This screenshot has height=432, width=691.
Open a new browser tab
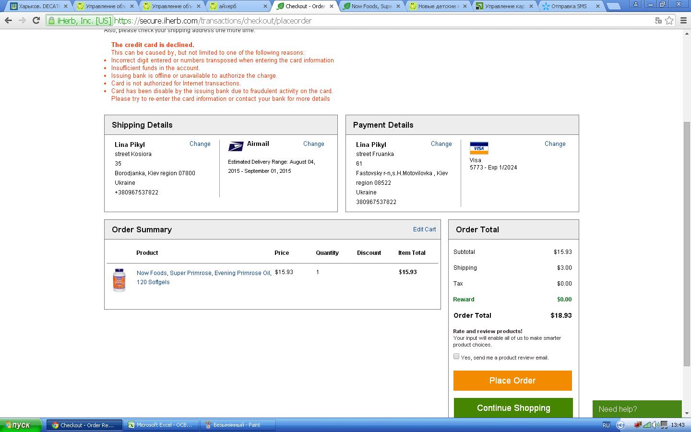click(x=613, y=6)
